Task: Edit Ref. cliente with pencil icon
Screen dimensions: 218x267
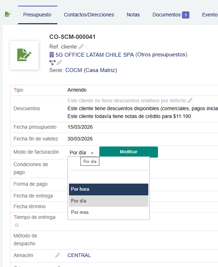Action: [x=81, y=46]
